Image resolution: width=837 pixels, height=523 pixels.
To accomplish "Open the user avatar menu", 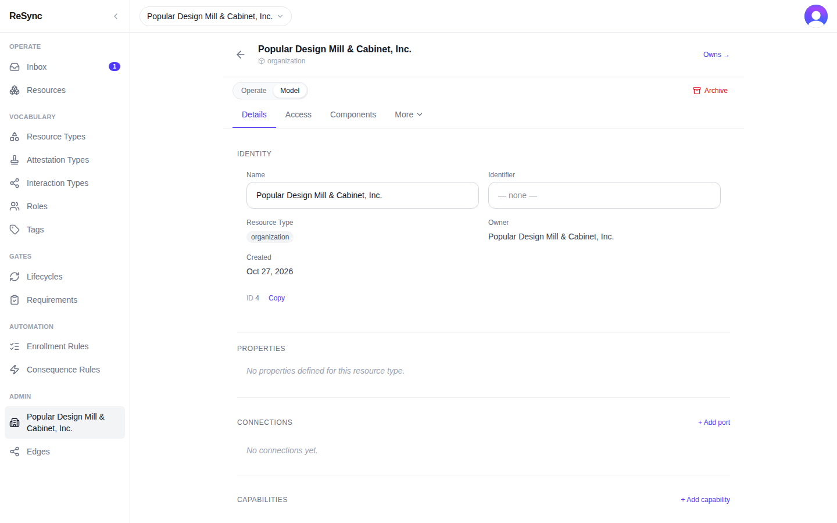I will 816,16.
